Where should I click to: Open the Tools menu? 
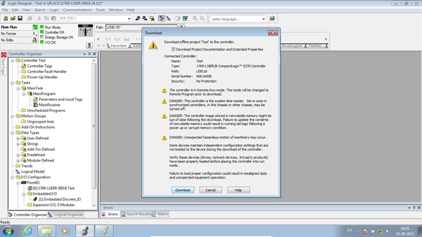[100, 10]
